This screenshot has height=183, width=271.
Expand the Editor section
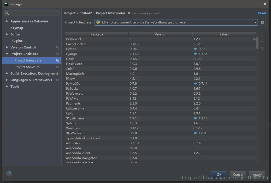click(x=7, y=34)
